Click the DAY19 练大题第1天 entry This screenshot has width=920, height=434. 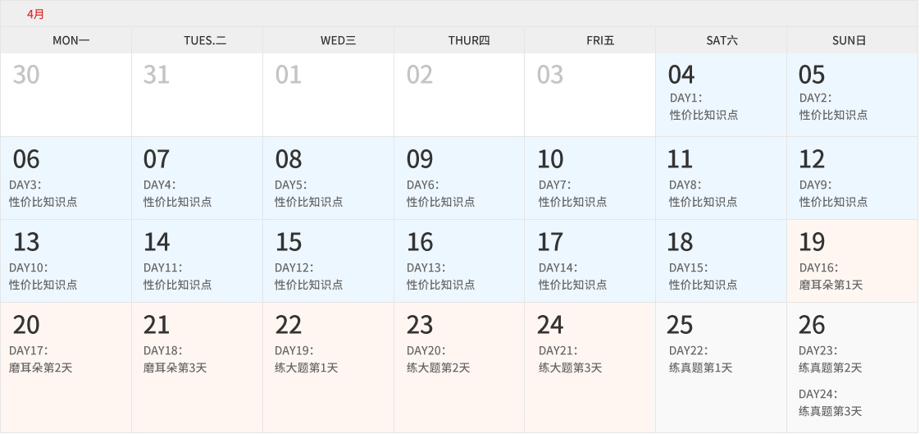pos(306,359)
